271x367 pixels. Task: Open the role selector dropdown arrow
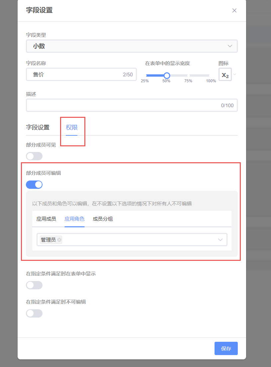click(x=220, y=240)
